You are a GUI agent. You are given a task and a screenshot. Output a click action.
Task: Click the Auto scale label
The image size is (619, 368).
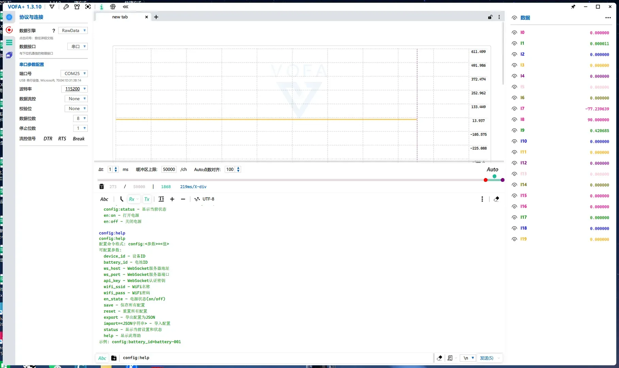(x=492, y=170)
